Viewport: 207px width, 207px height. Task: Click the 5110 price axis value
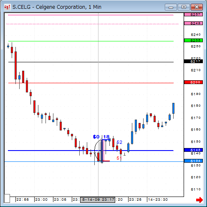coord(196,189)
